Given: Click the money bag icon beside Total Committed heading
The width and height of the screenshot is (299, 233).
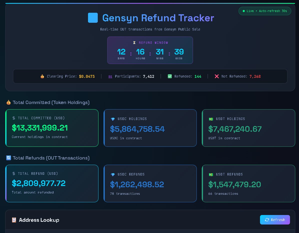Looking at the screenshot, I should point(8,102).
